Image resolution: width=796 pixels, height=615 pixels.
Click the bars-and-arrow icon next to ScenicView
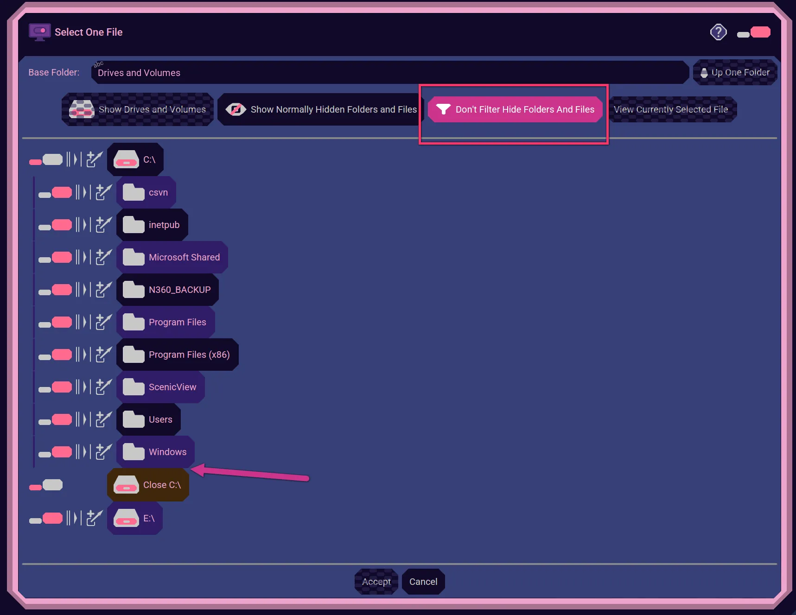(83, 387)
